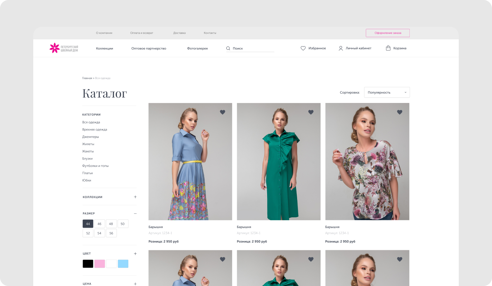Open the Популярность sorting dropdown
This screenshot has width=492, height=286.
[387, 92]
